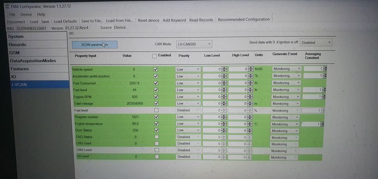Click Averaging Constant stepper for Vehicle speed
Image resolution: width=378 pixels, height=179 pixels.
[x=325, y=69]
